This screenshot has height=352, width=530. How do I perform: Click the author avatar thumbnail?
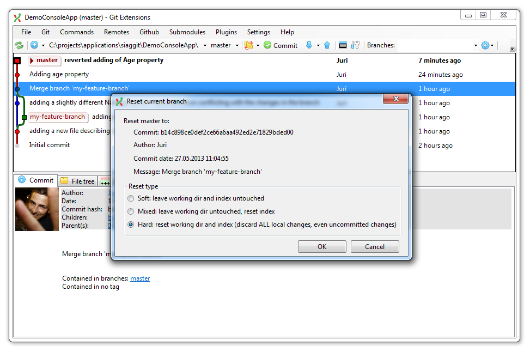coord(37,210)
